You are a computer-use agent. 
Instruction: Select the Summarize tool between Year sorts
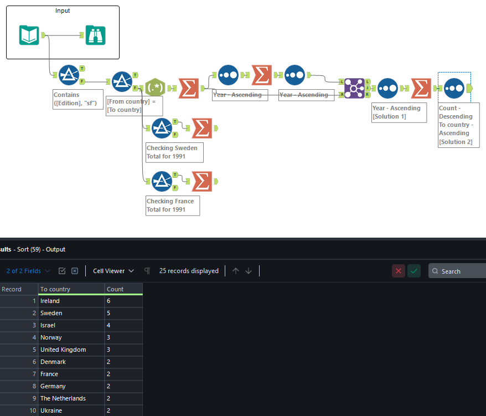point(262,75)
